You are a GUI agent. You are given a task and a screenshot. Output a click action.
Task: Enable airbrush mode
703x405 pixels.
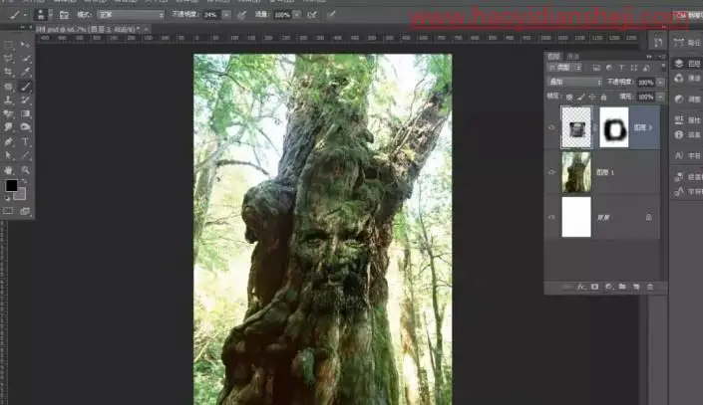(312, 15)
